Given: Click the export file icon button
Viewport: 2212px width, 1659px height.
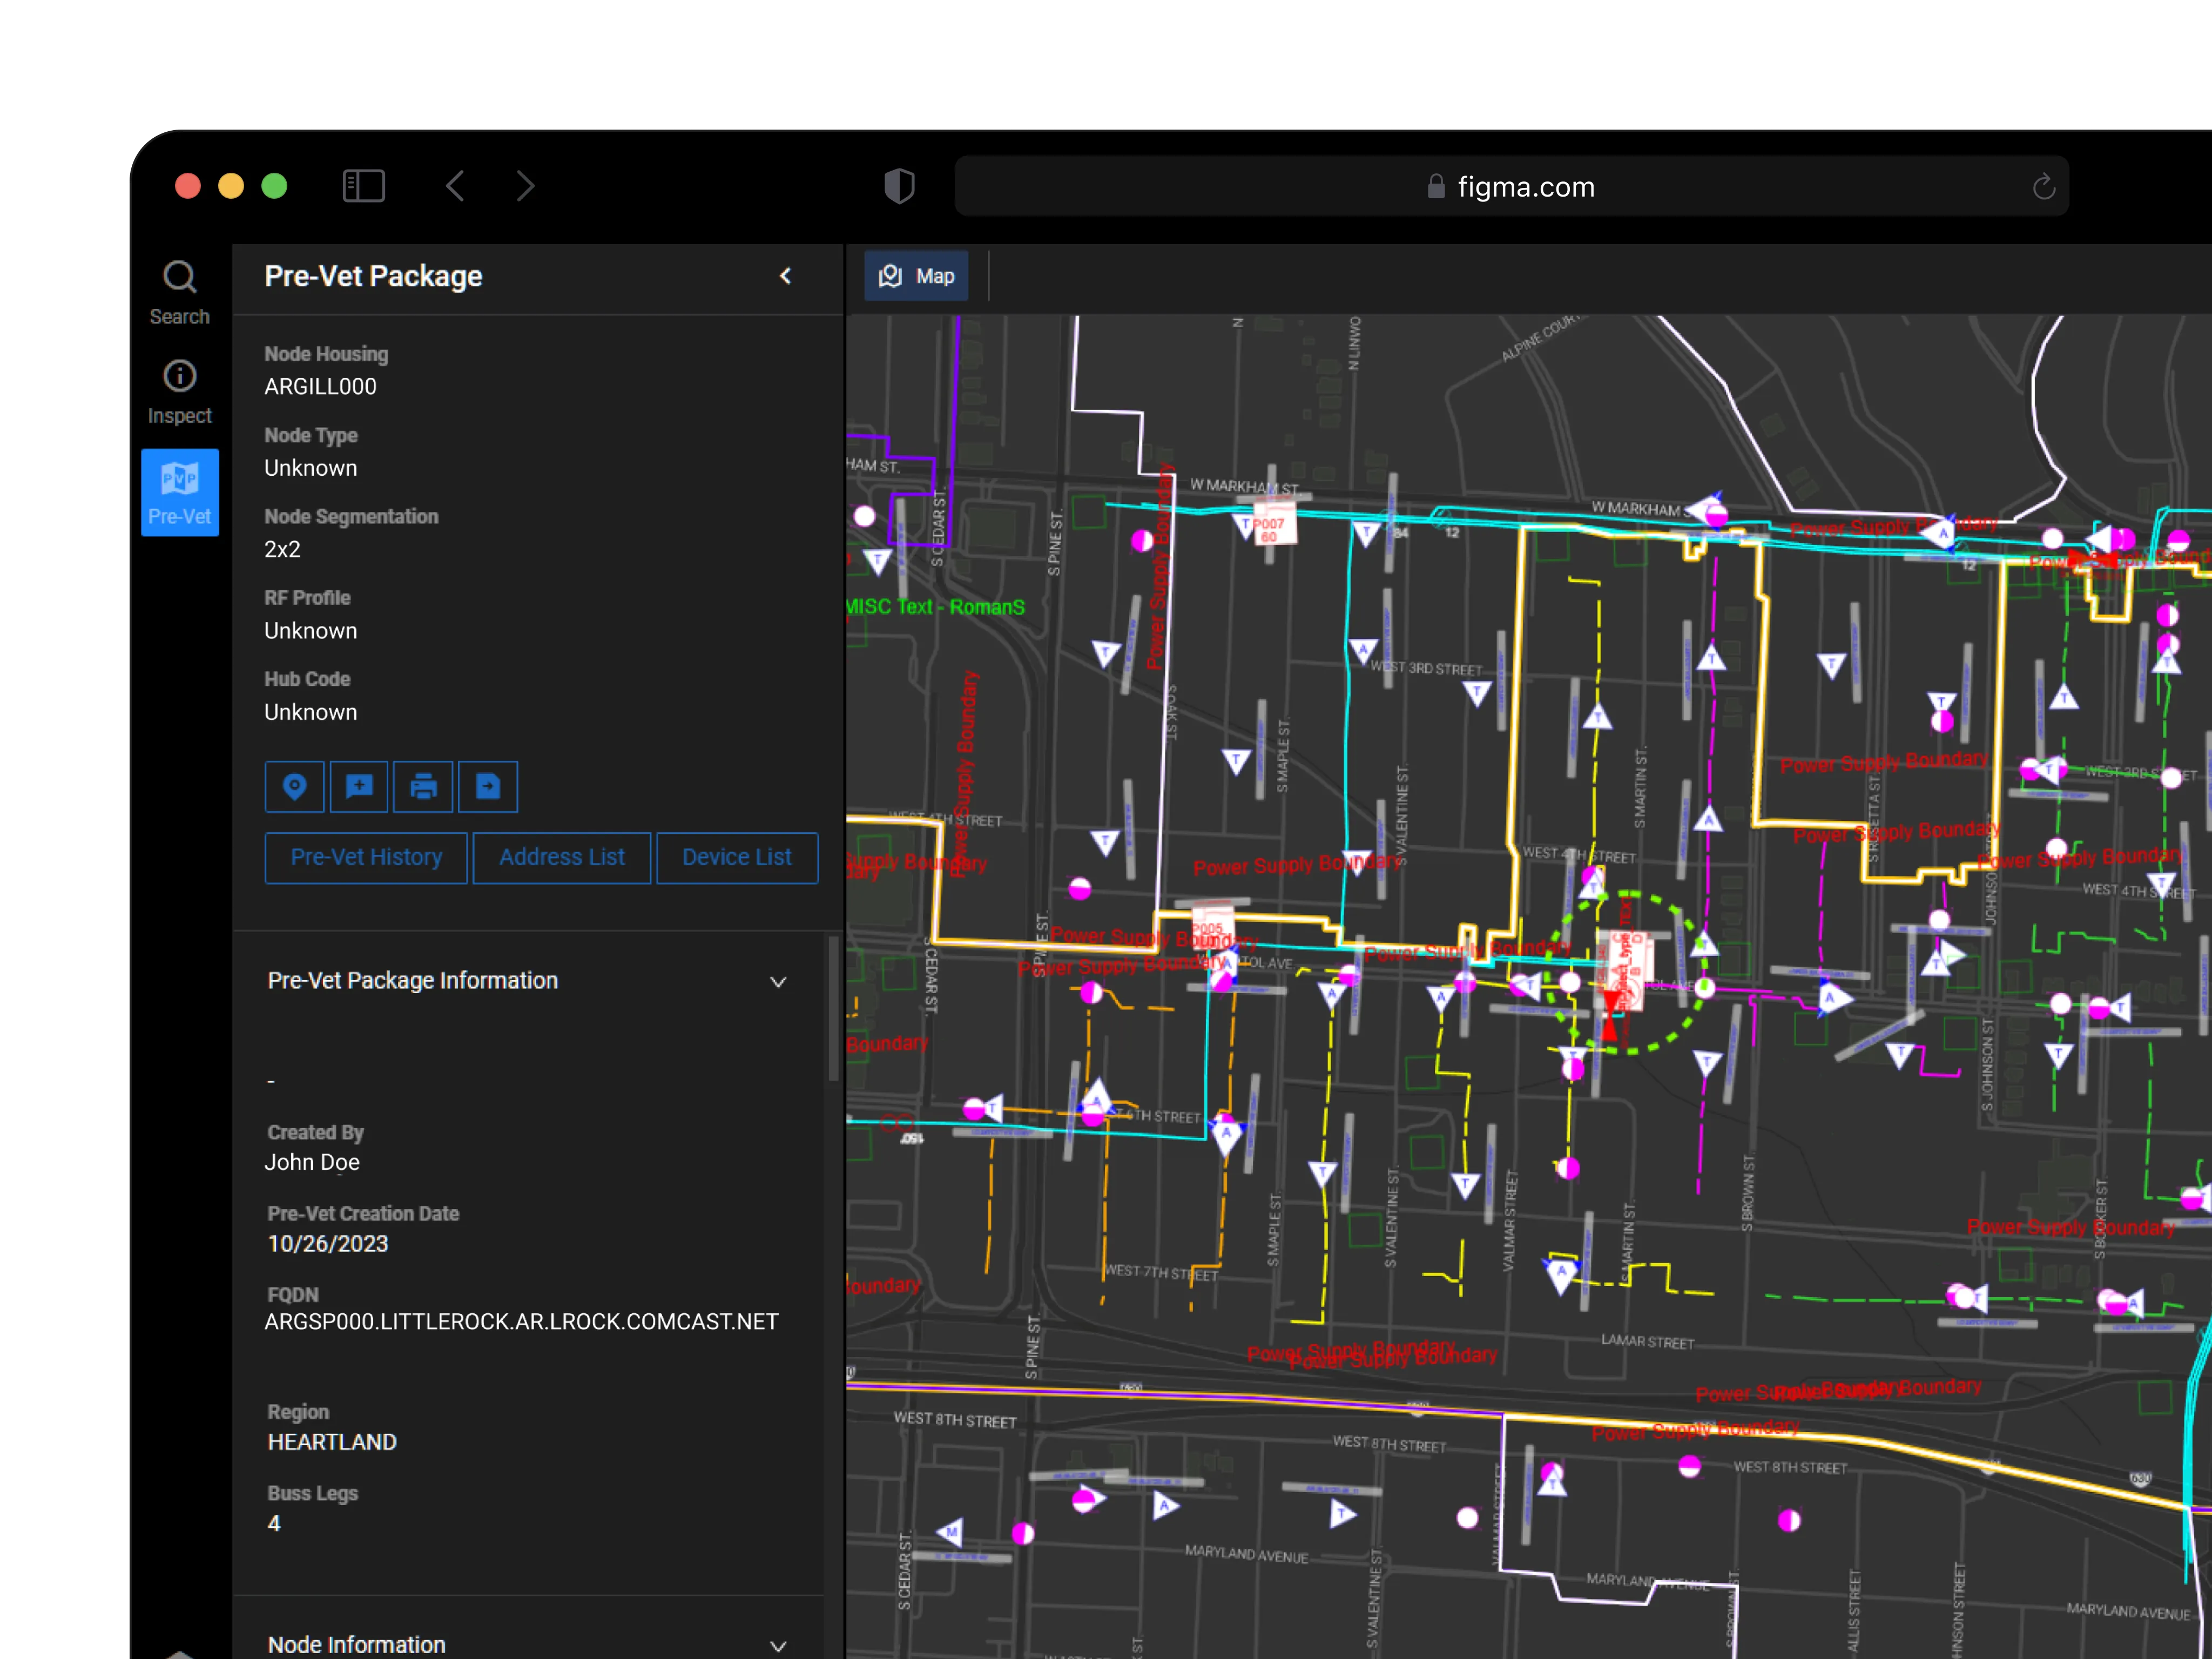Looking at the screenshot, I should click(x=488, y=787).
